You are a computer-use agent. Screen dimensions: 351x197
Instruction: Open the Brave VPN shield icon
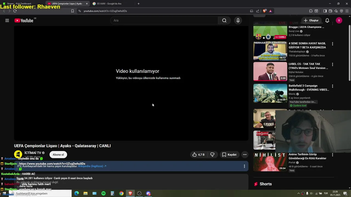tap(341, 11)
